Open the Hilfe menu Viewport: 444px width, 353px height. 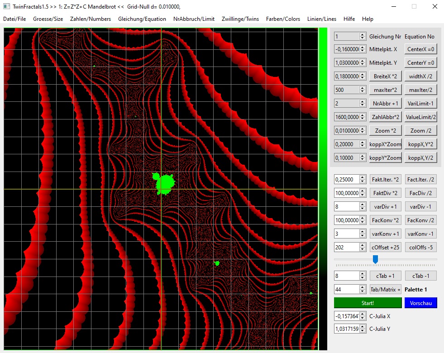349,19
